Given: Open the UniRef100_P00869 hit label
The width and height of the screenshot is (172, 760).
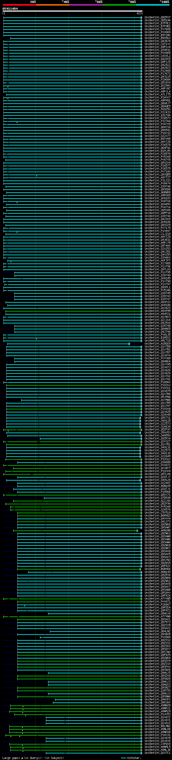Looking at the screenshot, I should click(157, 32).
